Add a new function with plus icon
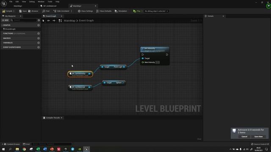The width and height of the screenshot is (271, 152). tap(39, 33)
